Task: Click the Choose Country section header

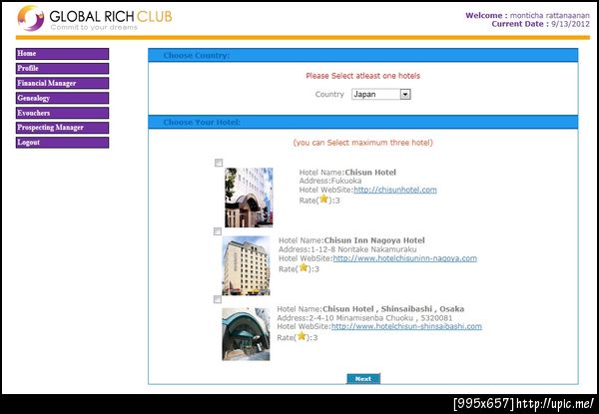Action: pyautogui.click(x=363, y=55)
